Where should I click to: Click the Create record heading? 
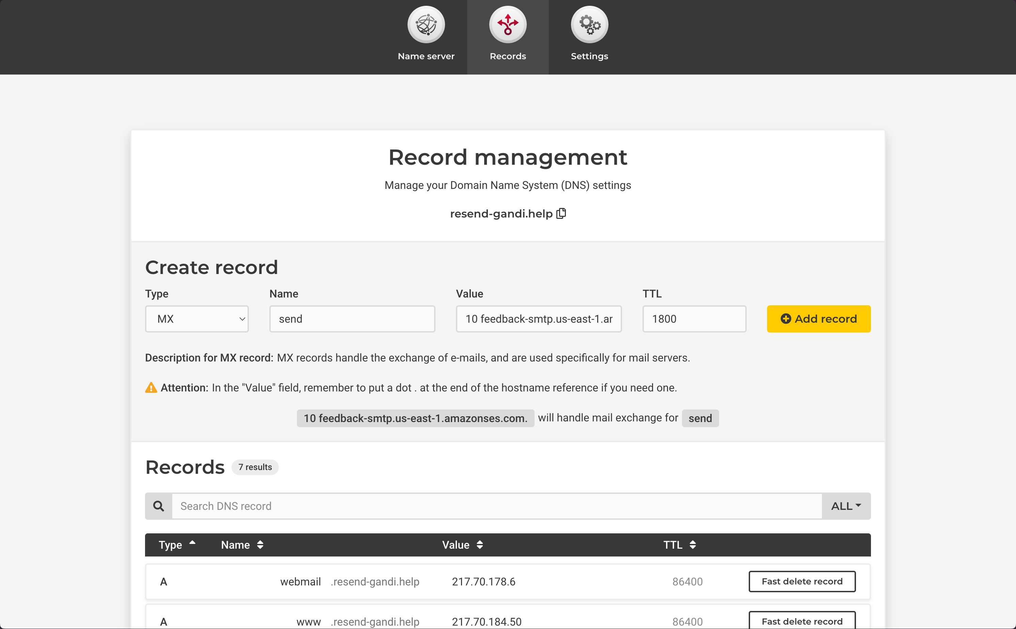click(x=211, y=267)
